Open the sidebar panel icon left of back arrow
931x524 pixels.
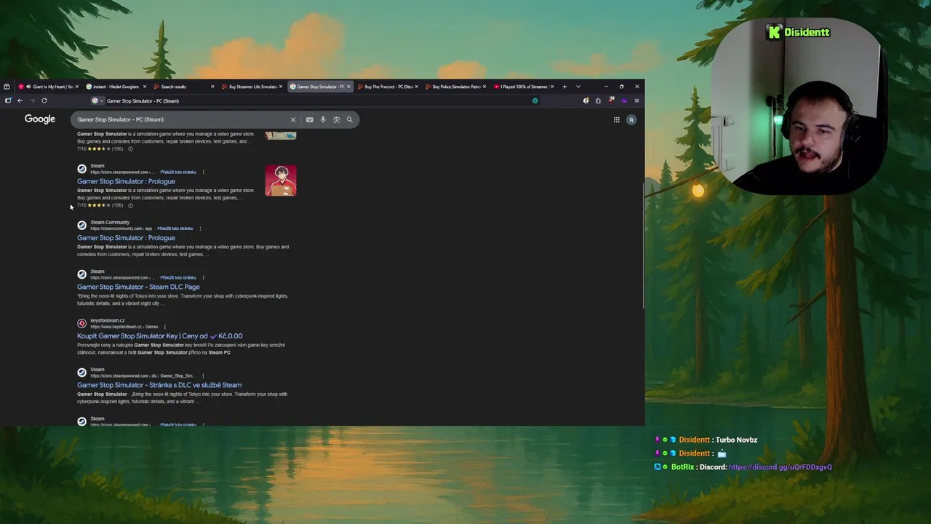(7, 100)
